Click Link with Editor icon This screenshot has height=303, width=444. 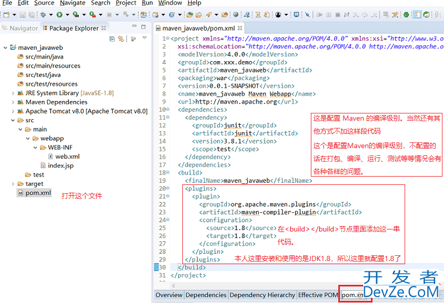tap(121, 39)
